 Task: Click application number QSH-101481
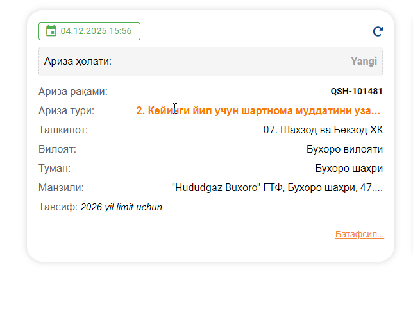357,92
